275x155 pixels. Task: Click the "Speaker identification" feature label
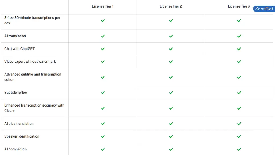[22, 136]
